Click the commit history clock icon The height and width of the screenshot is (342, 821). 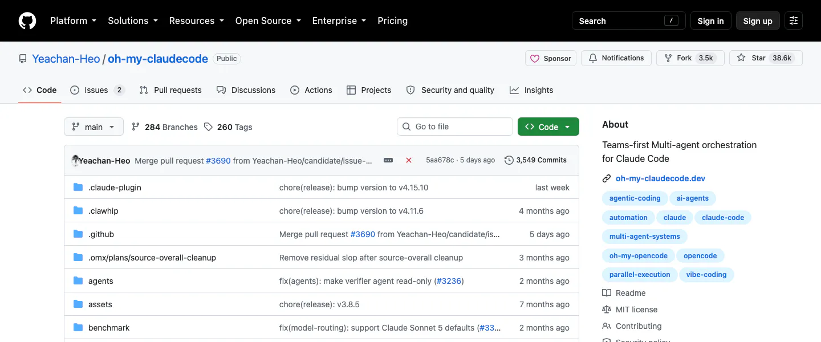point(509,160)
